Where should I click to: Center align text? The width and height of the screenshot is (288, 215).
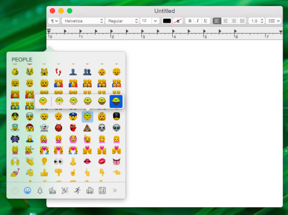[225, 21]
